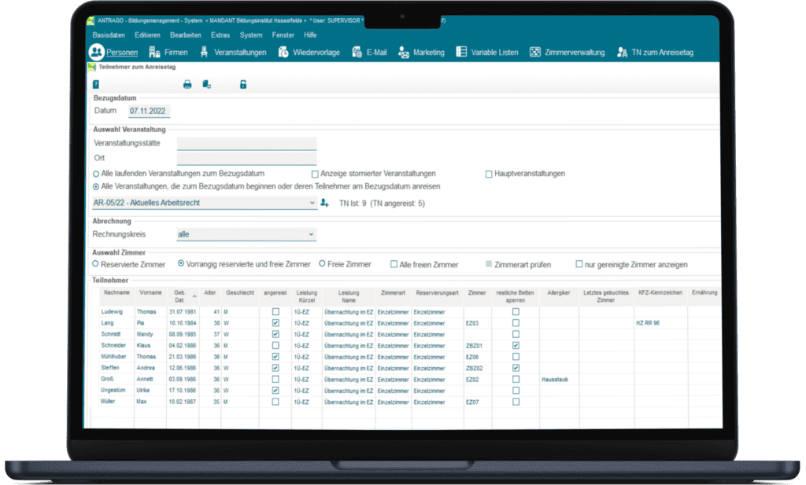The image size is (806, 485).
Task: Open Wiedervorlage clock icon
Action: point(283,52)
